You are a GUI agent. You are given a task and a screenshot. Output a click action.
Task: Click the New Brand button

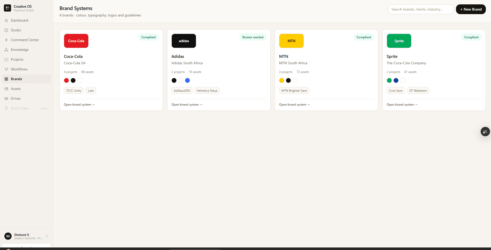pyautogui.click(x=471, y=9)
